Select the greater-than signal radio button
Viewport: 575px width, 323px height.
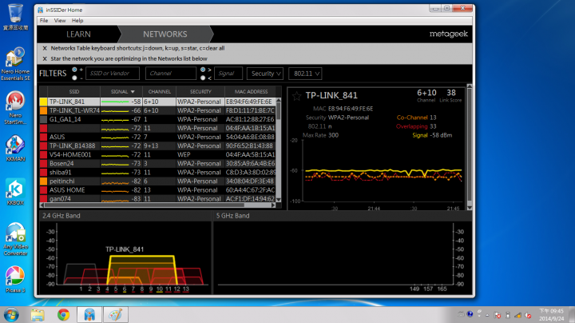(203, 70)
